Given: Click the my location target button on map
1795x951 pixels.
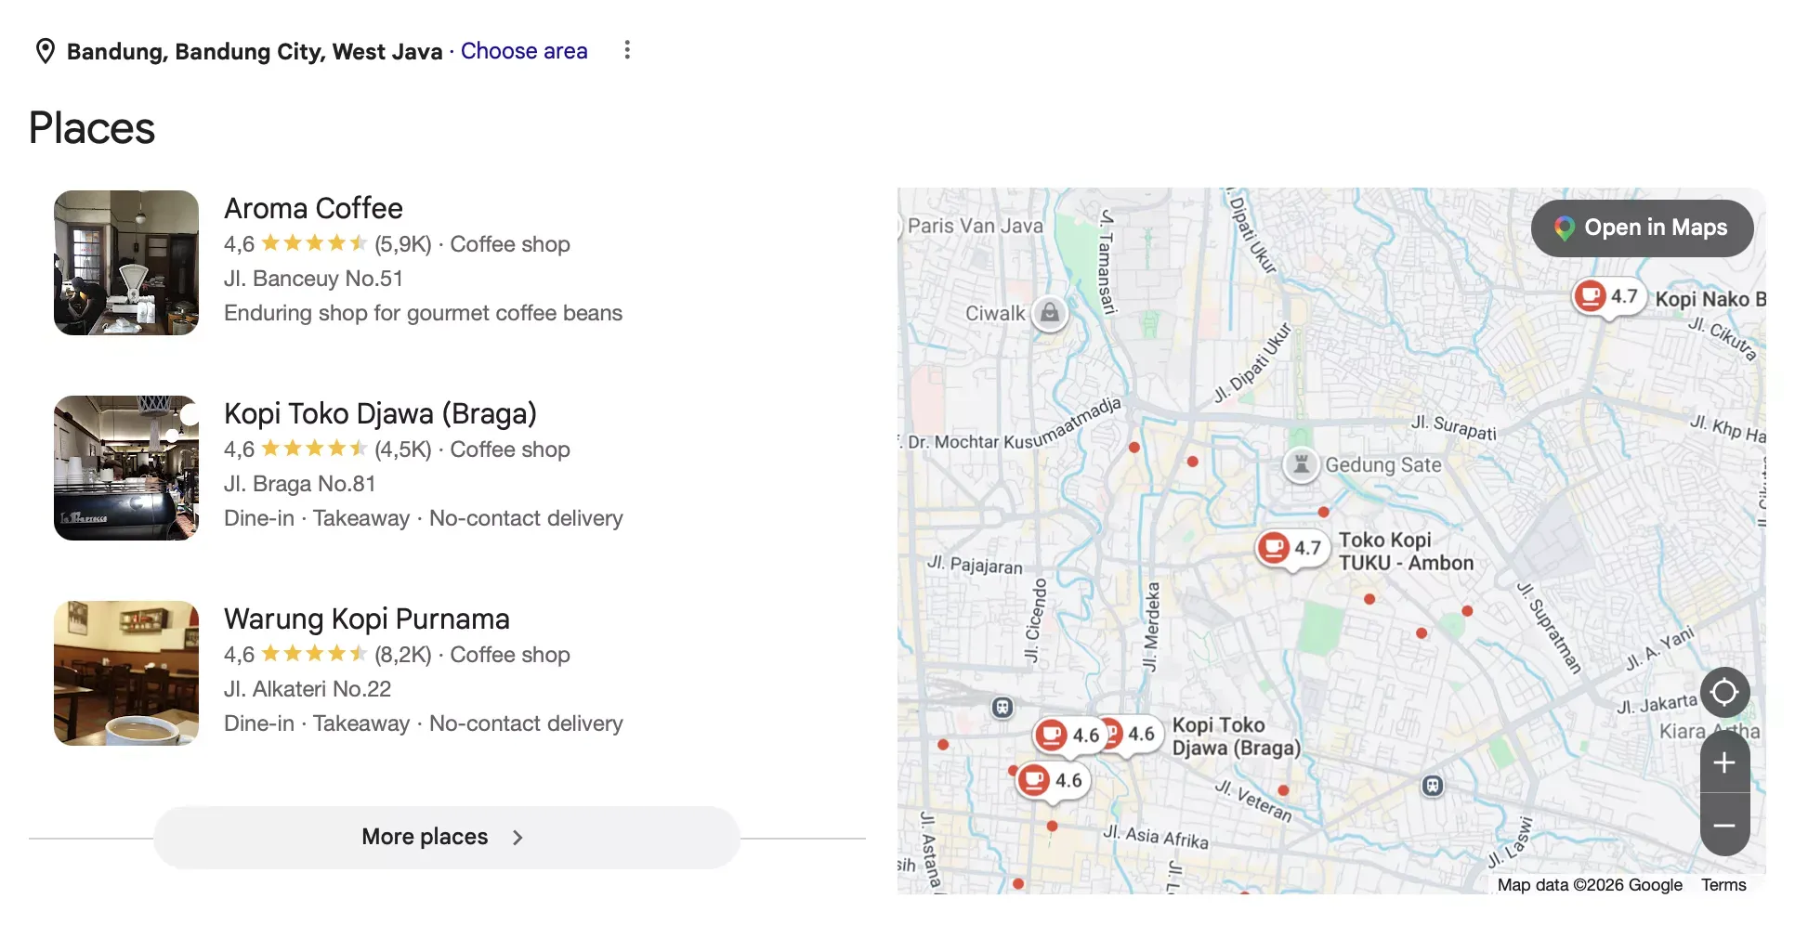Looking at the screenshot, I should (x=1724, y=692).
